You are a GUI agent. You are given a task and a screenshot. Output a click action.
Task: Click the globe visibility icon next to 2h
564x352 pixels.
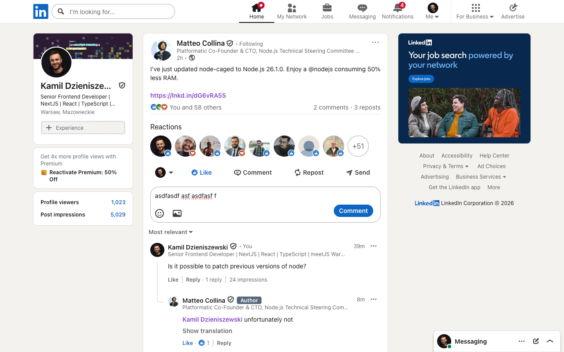(192, 58)
